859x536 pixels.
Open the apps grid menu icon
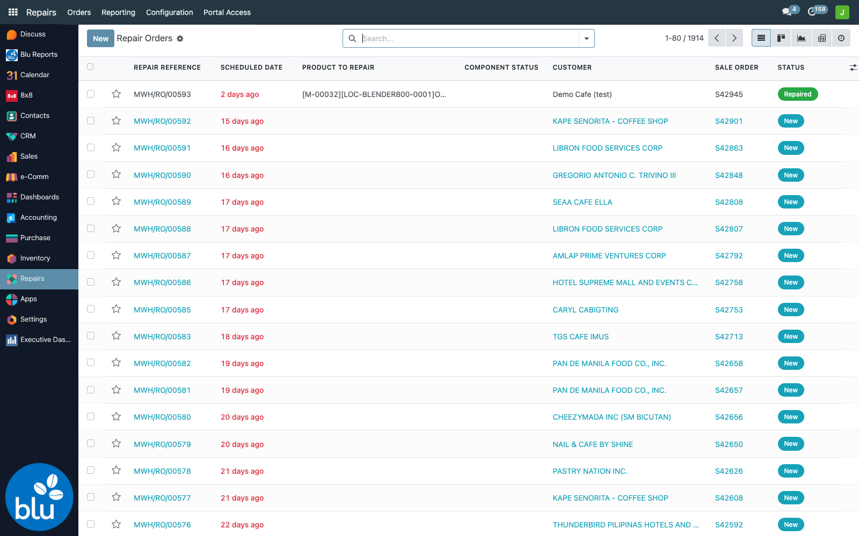(x=13, y=12)
